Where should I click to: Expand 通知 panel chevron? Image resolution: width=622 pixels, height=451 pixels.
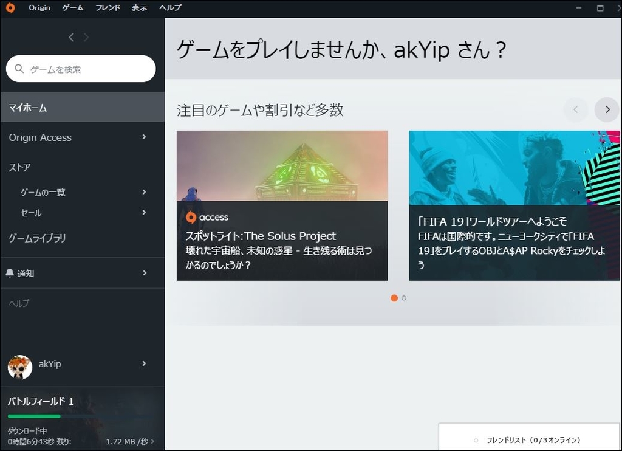[x=145, y=273]
